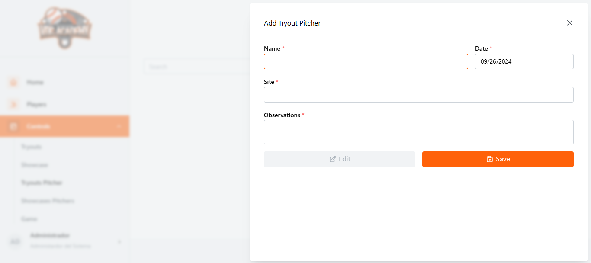Image resolution: width=591 pixels, height=263 pixels.
Task: Click the Players icon in sidebar
Action: tap(13, 104)
